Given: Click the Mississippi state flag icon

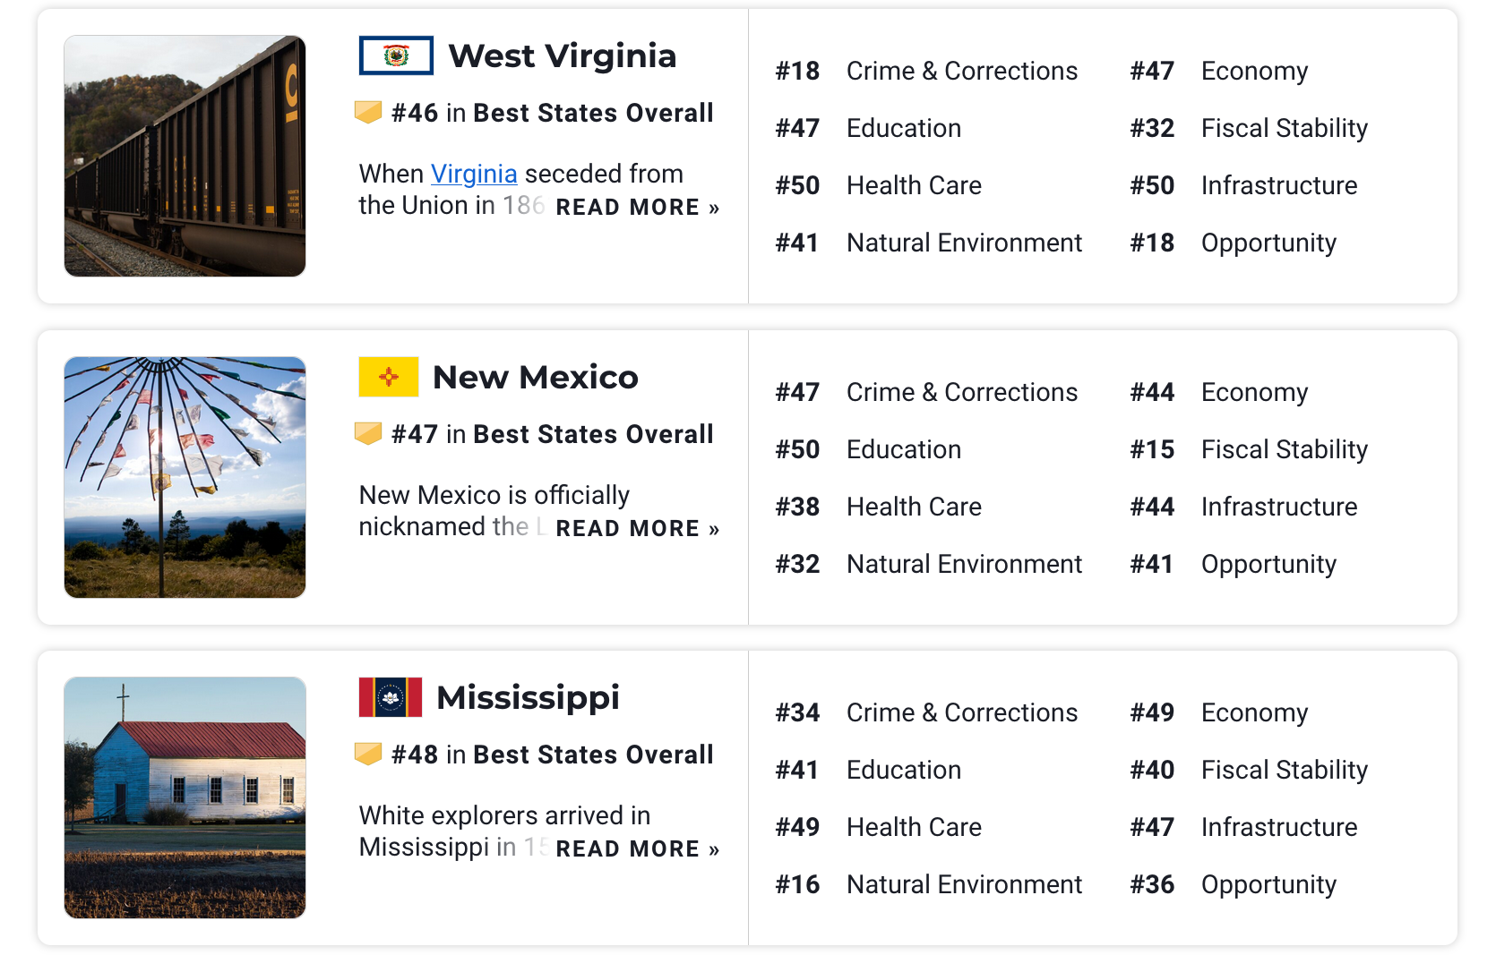Looking at the screenshot, I should tap(391, 697).
